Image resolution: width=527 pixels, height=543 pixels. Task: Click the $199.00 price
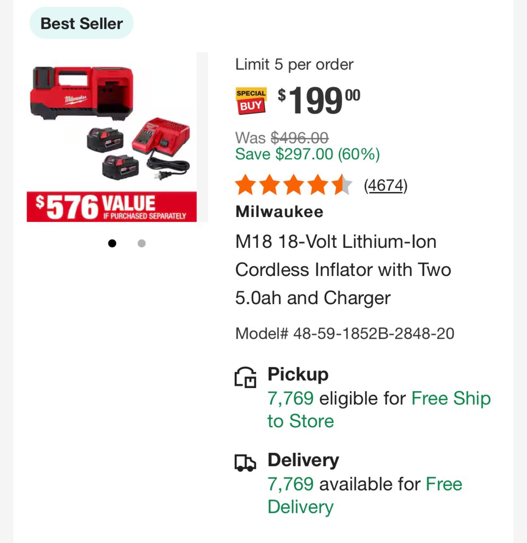click(319, 100)
